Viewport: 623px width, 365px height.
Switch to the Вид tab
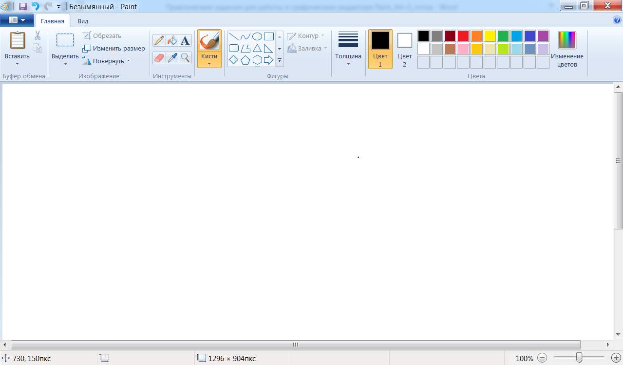83,21
